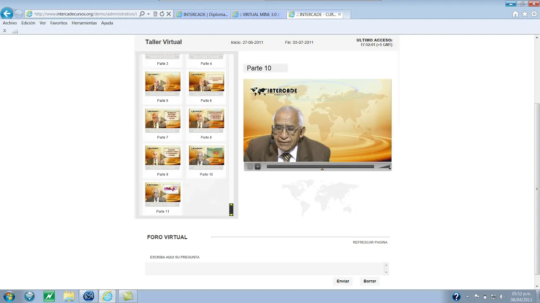Click the Fin: 03-07-2011 text
Image resolution: width=540 pixels, height=303 pixels.
tap(299, 43)
